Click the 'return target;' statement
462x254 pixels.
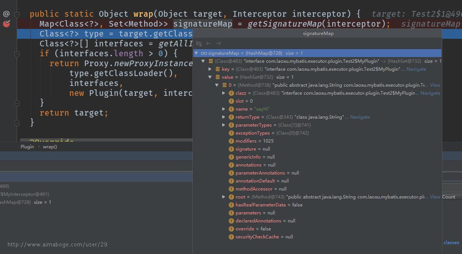click(74, 113)
